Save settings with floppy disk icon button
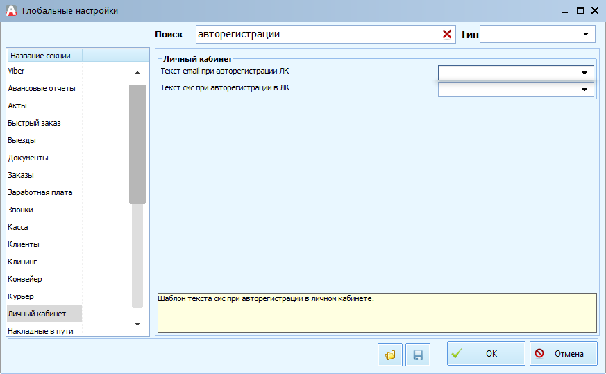The image size is (606, 374). pos(418,355)
